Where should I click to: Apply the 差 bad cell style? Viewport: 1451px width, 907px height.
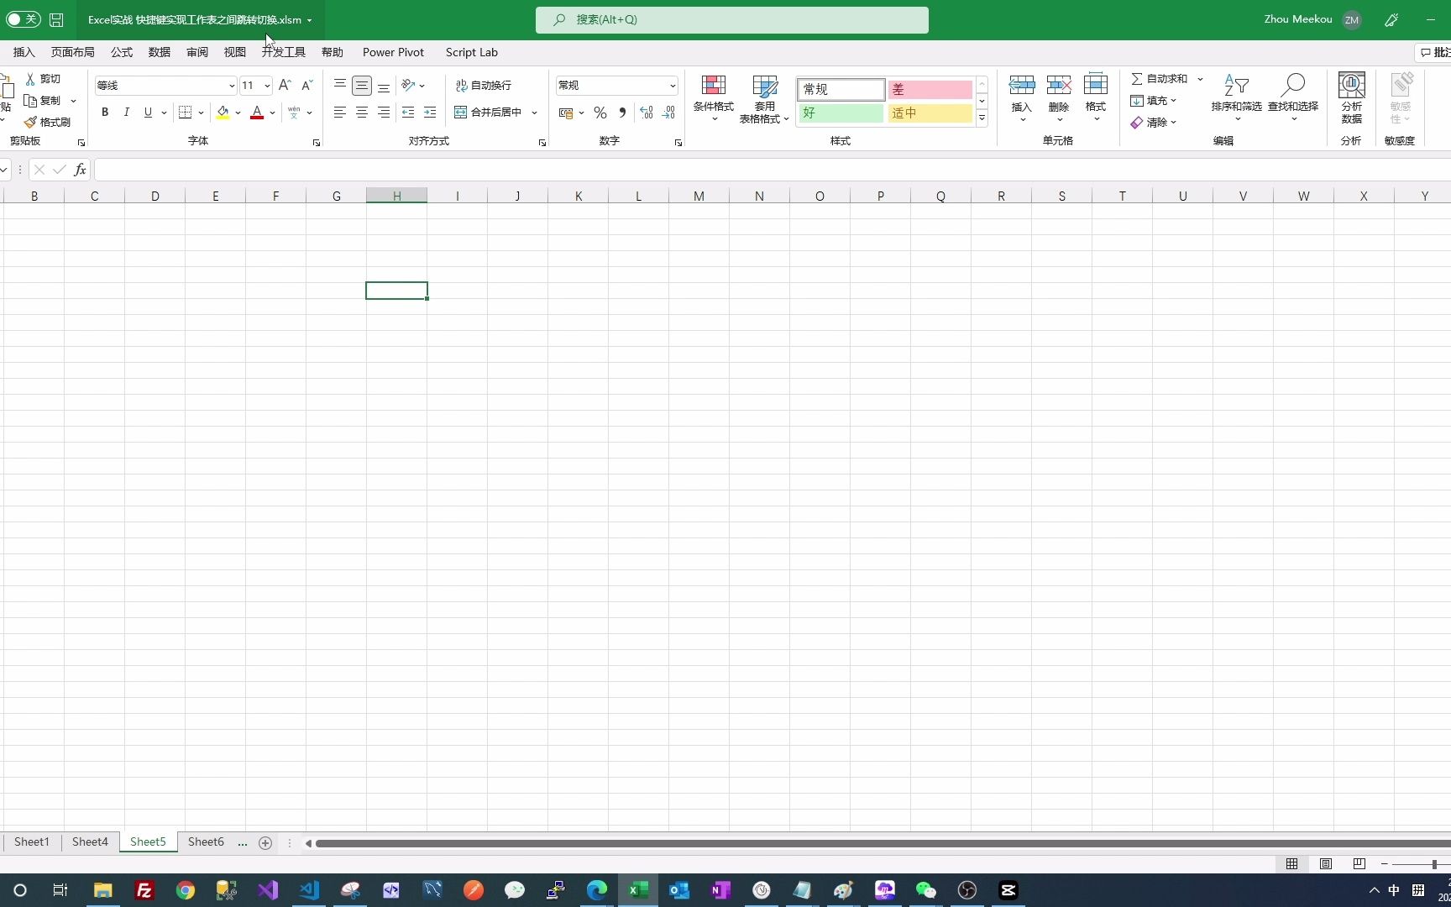click(930, 89)
